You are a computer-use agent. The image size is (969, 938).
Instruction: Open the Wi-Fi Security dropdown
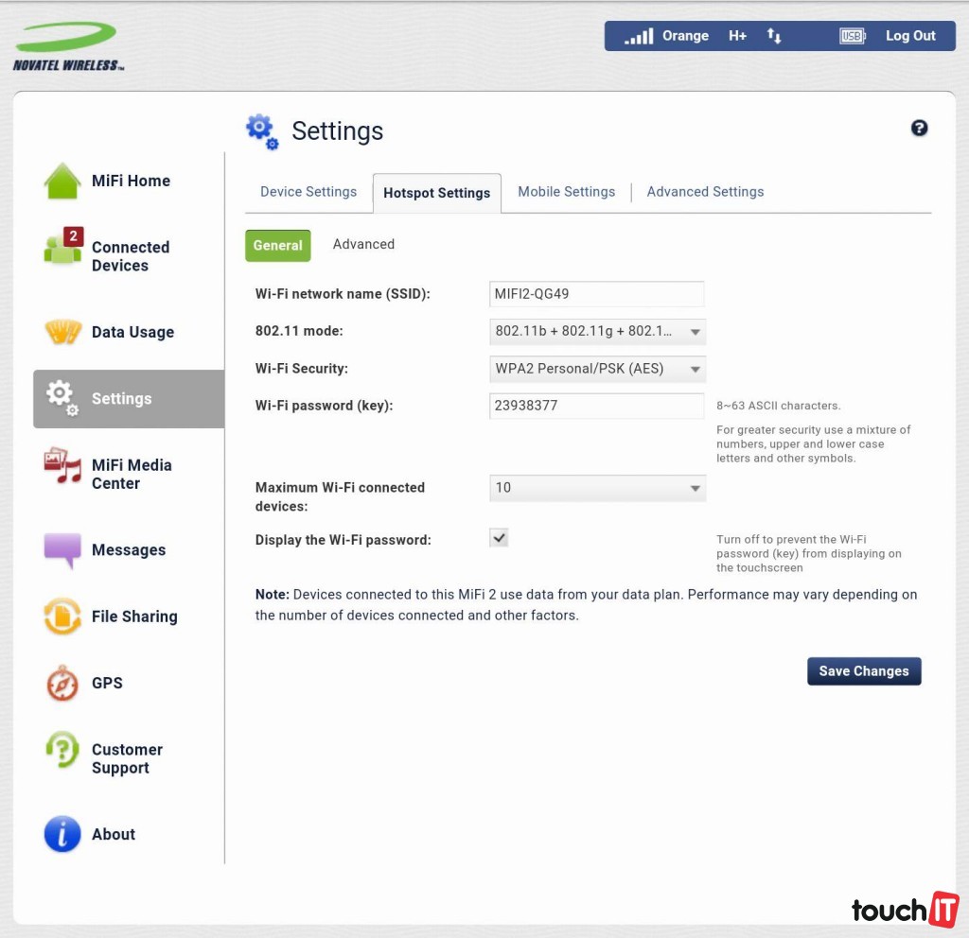point(597,369)
